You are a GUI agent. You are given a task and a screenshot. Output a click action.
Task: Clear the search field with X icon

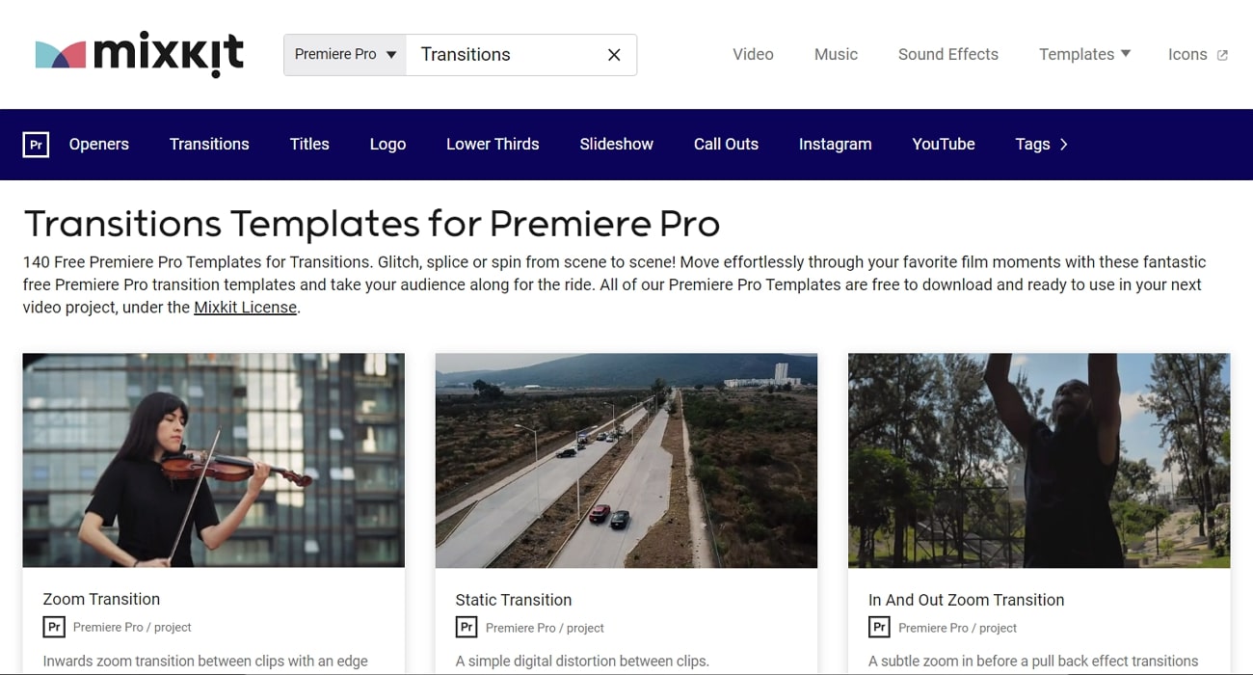coord(614,55)
